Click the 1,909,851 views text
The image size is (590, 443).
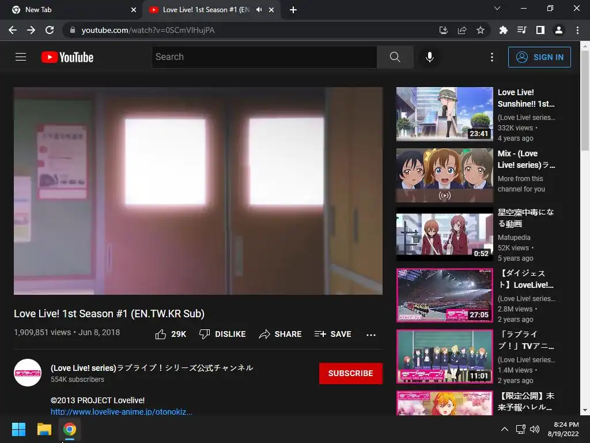[x=43, y=332]
